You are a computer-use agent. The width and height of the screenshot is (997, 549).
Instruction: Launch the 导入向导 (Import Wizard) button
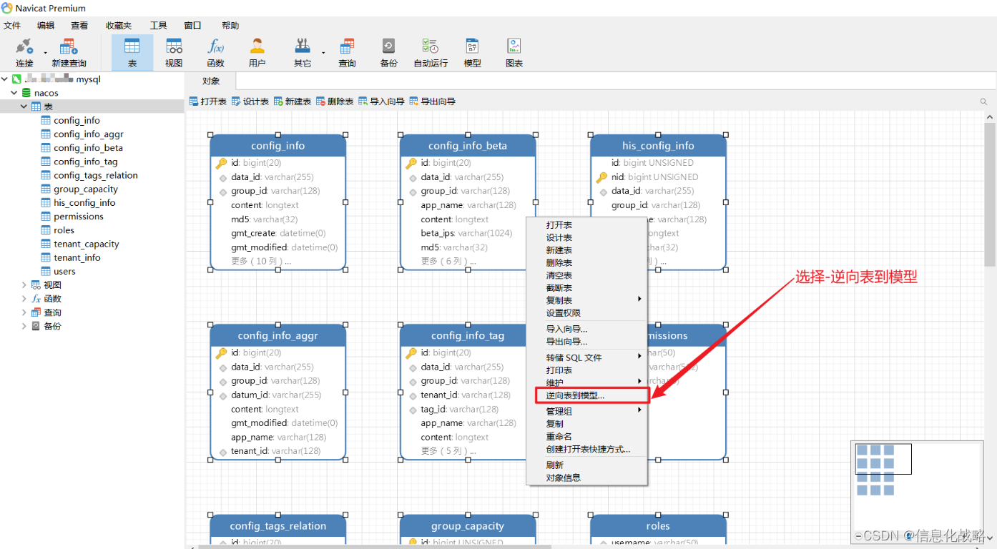pos(381,102)
